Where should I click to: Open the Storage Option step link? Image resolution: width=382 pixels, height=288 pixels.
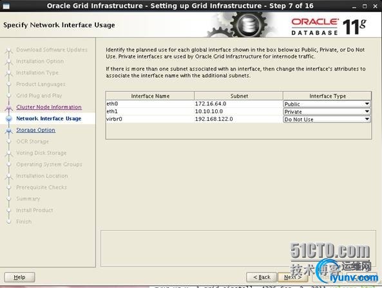(x=35, y=130)
